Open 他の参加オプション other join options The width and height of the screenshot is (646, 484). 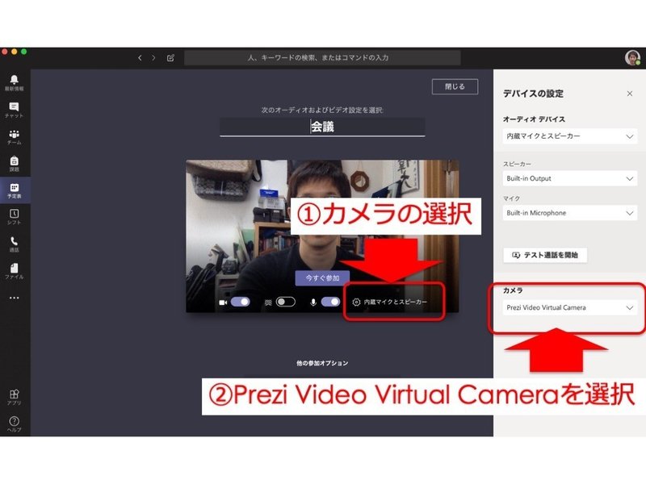point(322,364)
